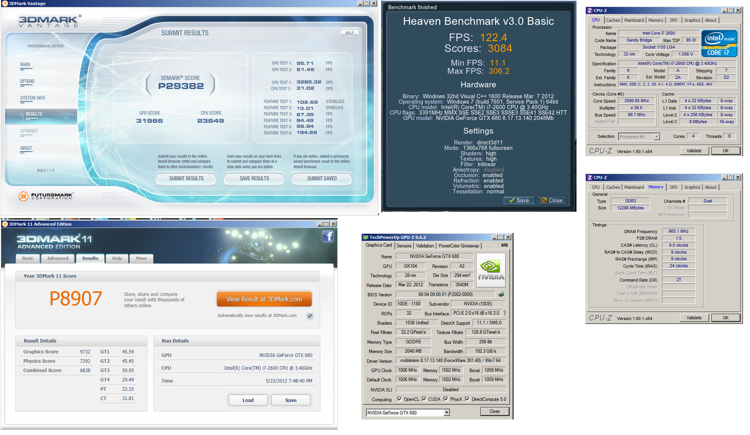Click the Facebook icon in 3DMark 11
The height and width of the screenshot is (435, 750).
[x=328, y=236]
